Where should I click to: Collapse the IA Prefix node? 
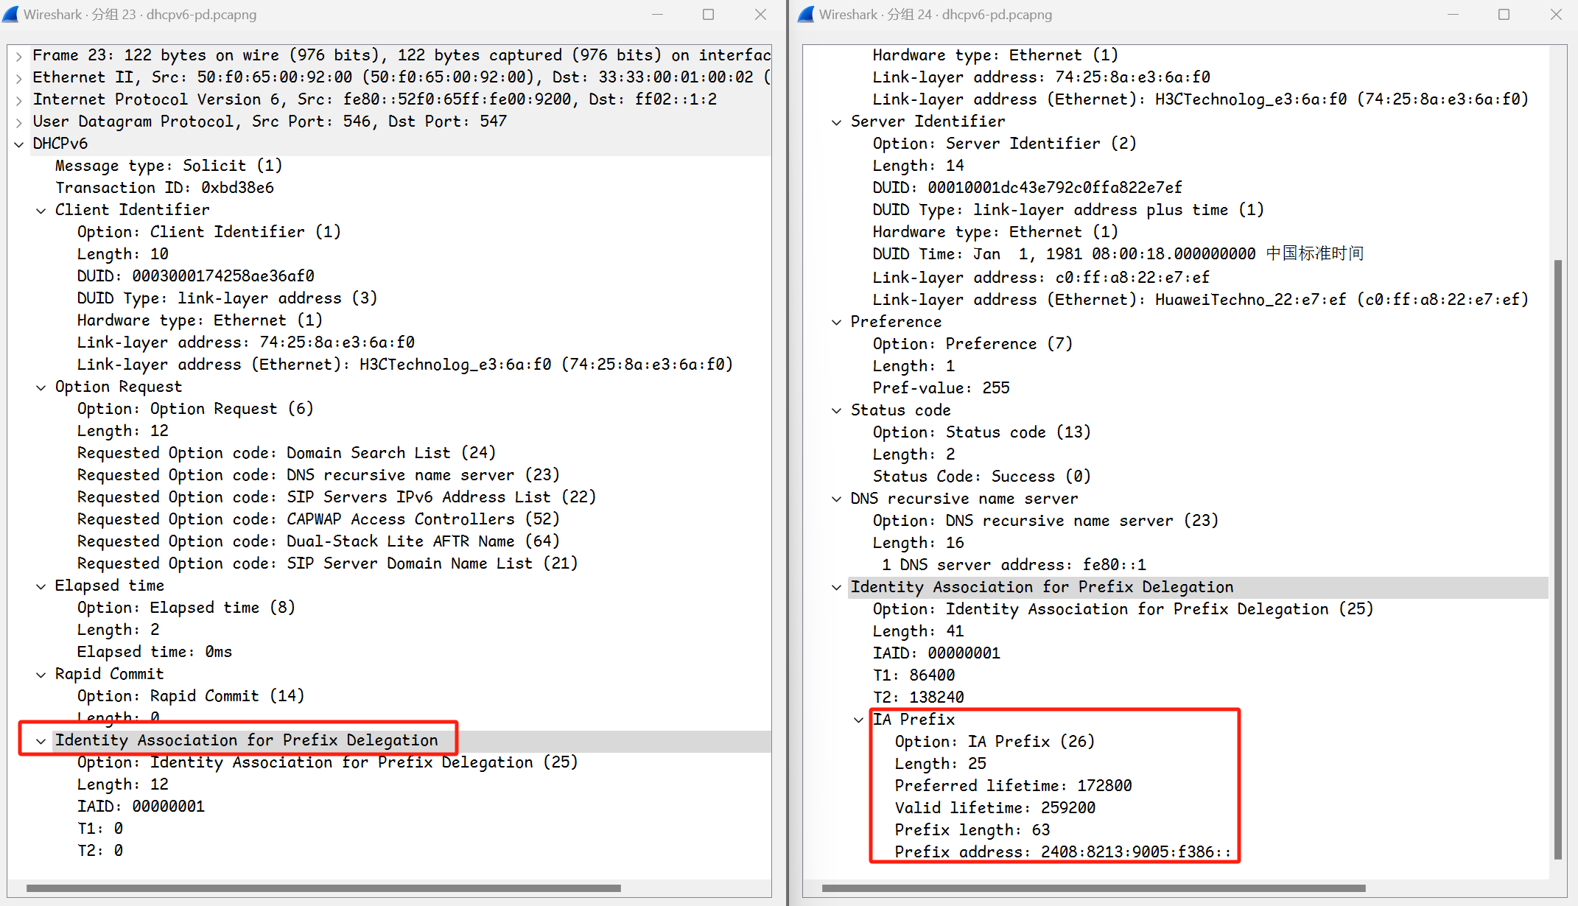858,720
